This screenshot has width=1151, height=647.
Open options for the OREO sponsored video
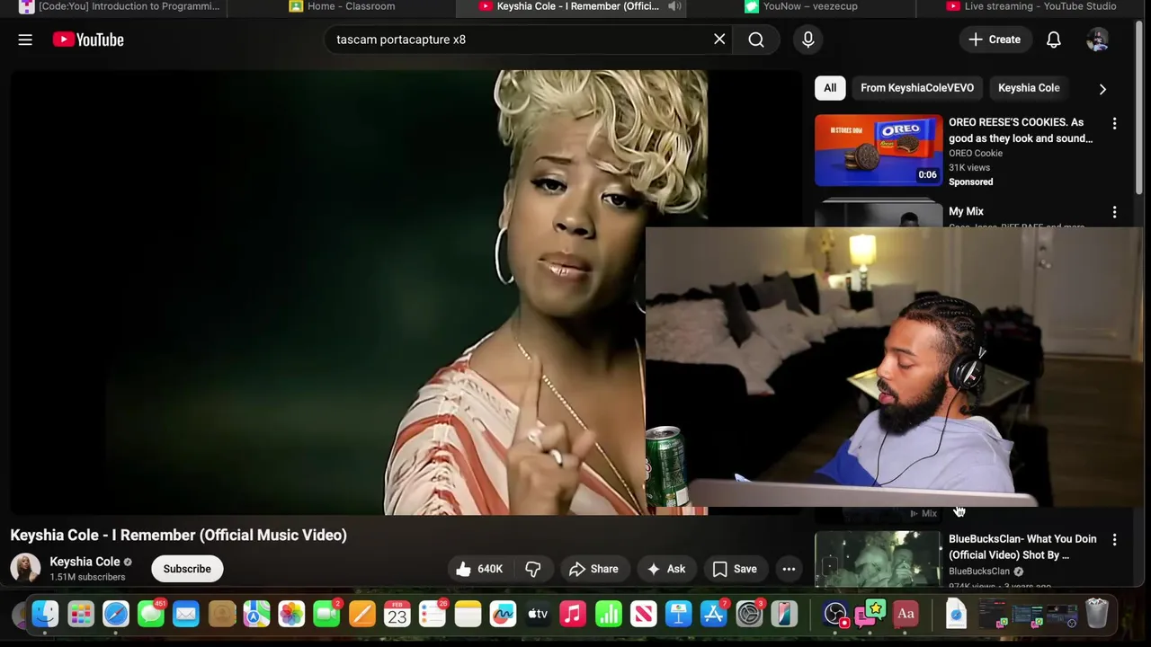[x=1114, y=123]
